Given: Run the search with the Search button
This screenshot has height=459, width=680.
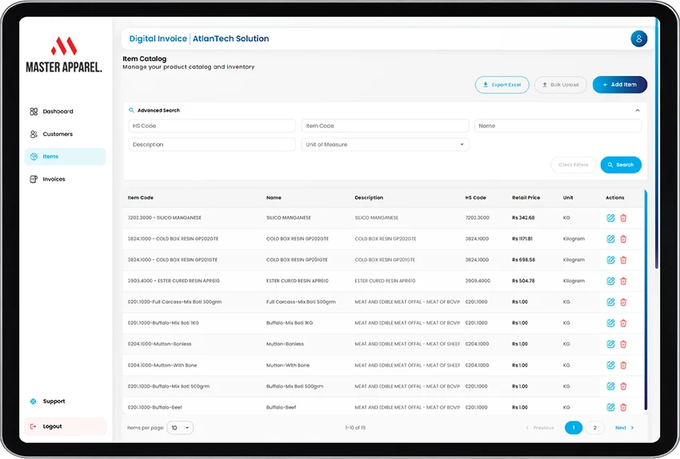Looking at the screenshot, I should [621, 165].
